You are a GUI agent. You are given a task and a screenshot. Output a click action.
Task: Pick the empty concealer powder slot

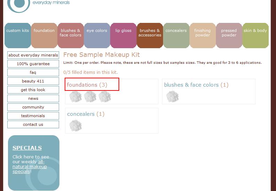pyautogui.click(x=75, y=125)
